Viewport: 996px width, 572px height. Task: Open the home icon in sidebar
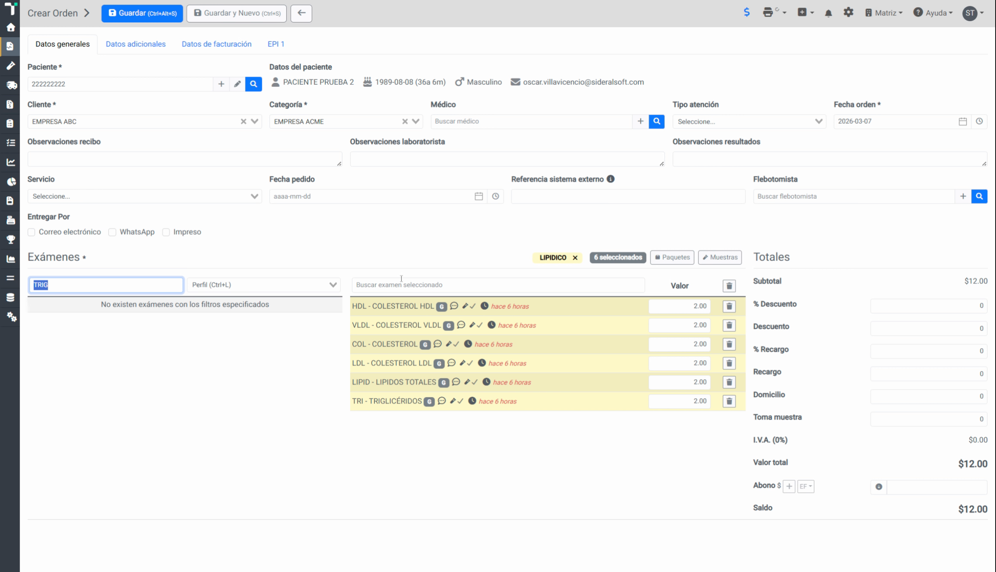tap(10, 28)
